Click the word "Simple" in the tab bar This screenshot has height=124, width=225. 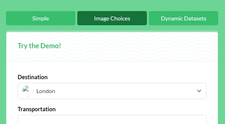point(41,18)
